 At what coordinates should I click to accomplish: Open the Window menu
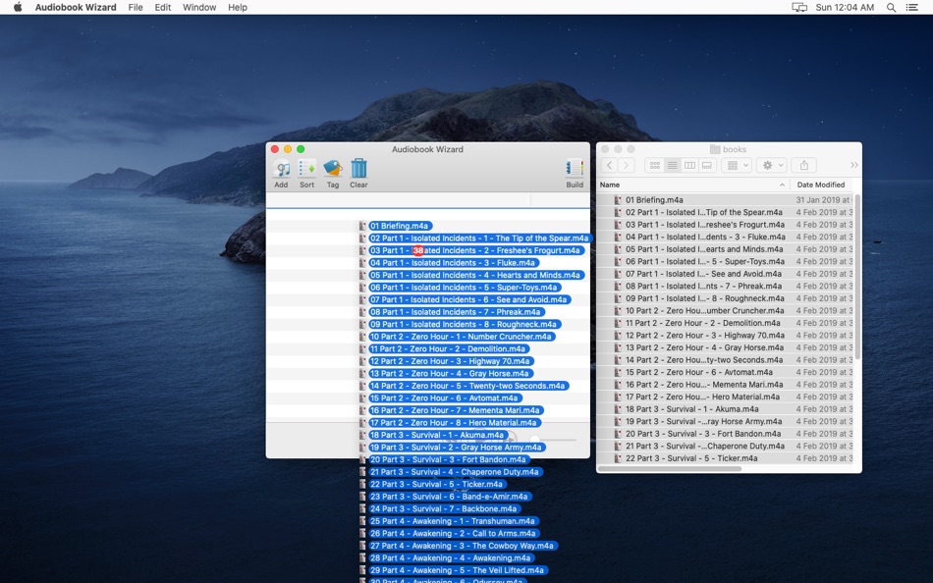pos(199,7)
